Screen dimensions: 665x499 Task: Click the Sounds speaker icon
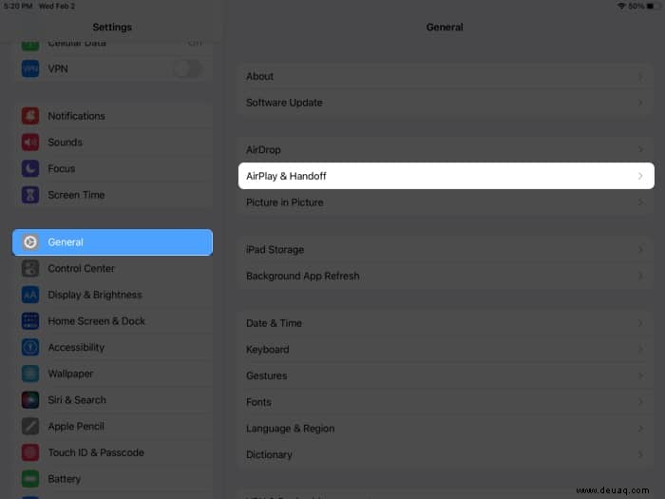(30, 143)
